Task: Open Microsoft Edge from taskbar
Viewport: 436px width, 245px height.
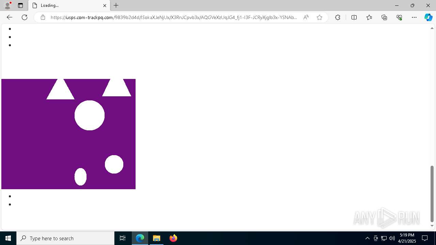Action: pyautogui.click(x=140, y=238)
